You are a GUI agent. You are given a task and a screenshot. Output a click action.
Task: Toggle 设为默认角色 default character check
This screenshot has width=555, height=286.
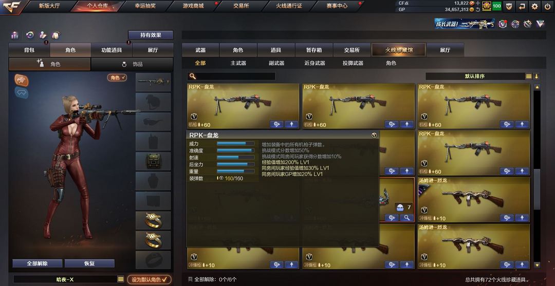point(149,279)
